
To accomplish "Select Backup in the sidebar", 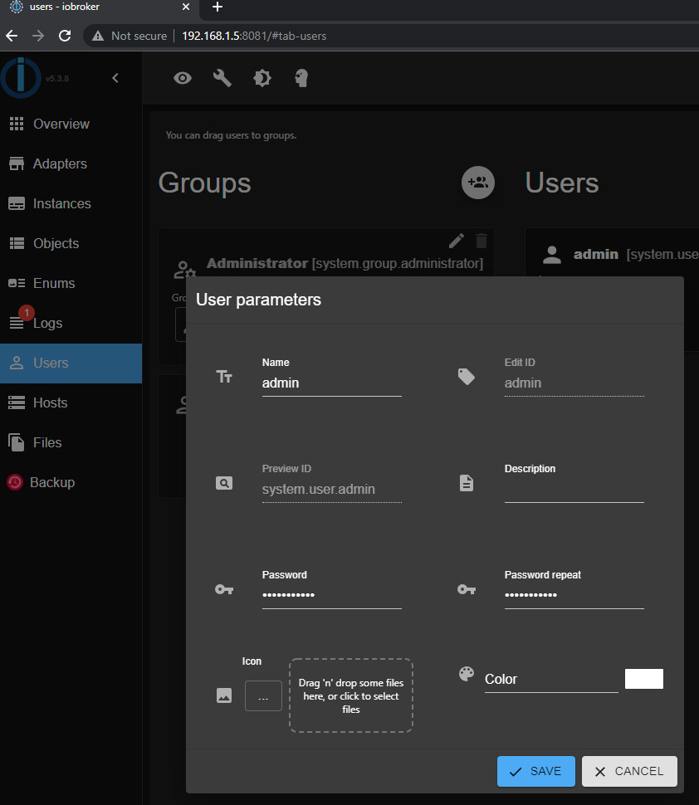I will [52, 482].
